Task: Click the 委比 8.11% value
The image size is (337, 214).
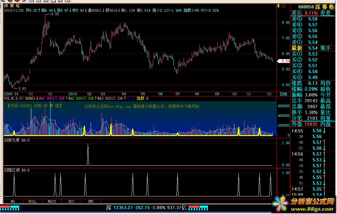Action: click(311, 13)
